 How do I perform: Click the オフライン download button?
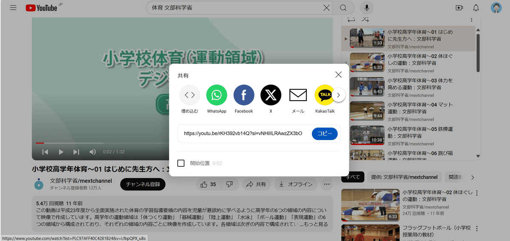296,184
